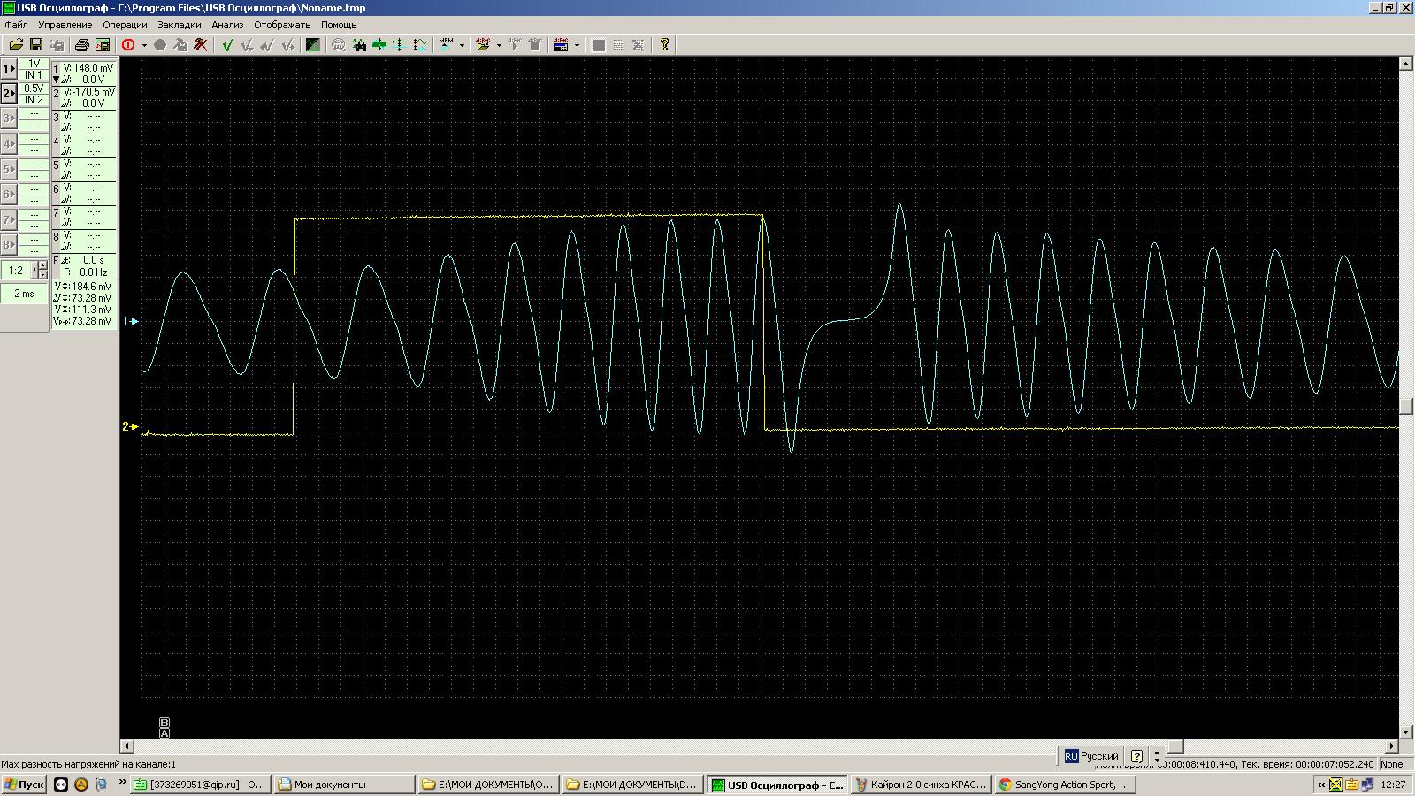Open the Закладки menu
The width and height of the screenshot is (1415, 796).
pyautogui.click(x=180, y=25)
